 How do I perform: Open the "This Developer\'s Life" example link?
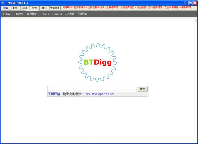(98, 94)
